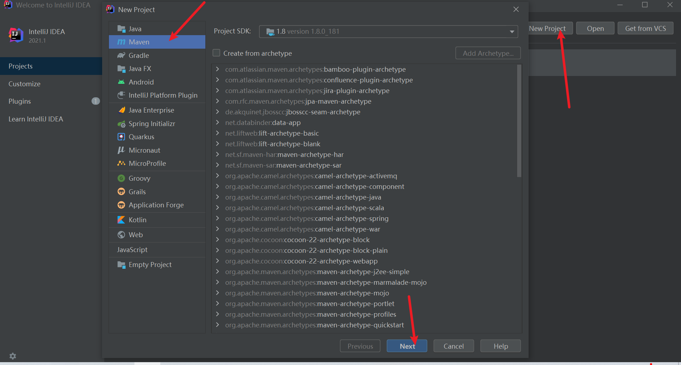
Task: Select the Gradle elephant icon
Action: [121, 55]
